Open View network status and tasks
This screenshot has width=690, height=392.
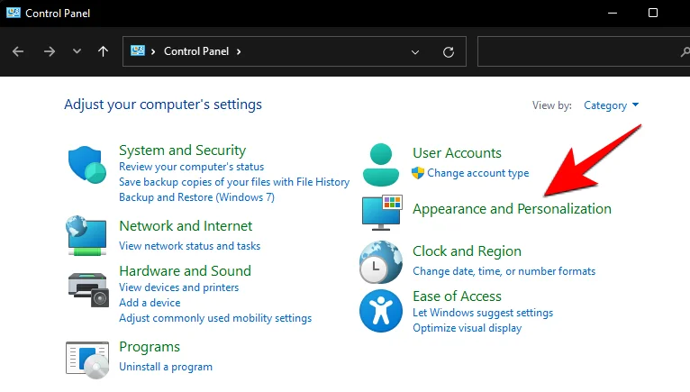click(190, 246)
